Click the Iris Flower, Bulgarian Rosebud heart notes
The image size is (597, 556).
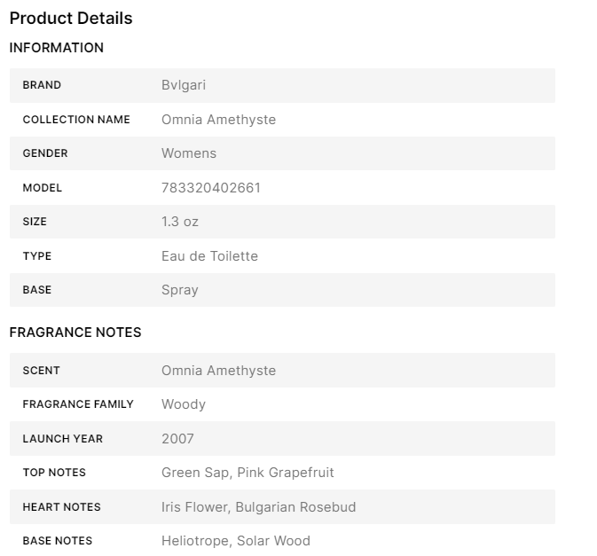point(258,507)
